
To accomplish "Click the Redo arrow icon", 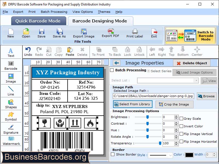I will pyautogui.click(x=39, y=50).
